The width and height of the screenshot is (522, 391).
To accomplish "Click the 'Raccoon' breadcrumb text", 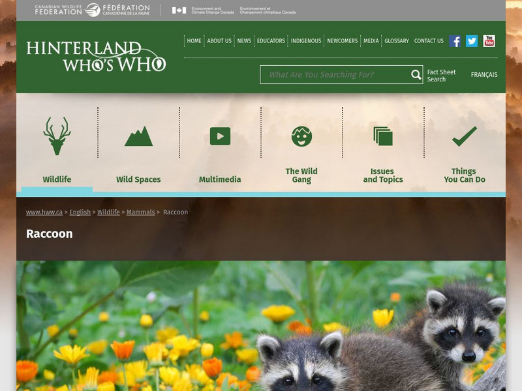I will pyautogui.click(x=176, y=212).
